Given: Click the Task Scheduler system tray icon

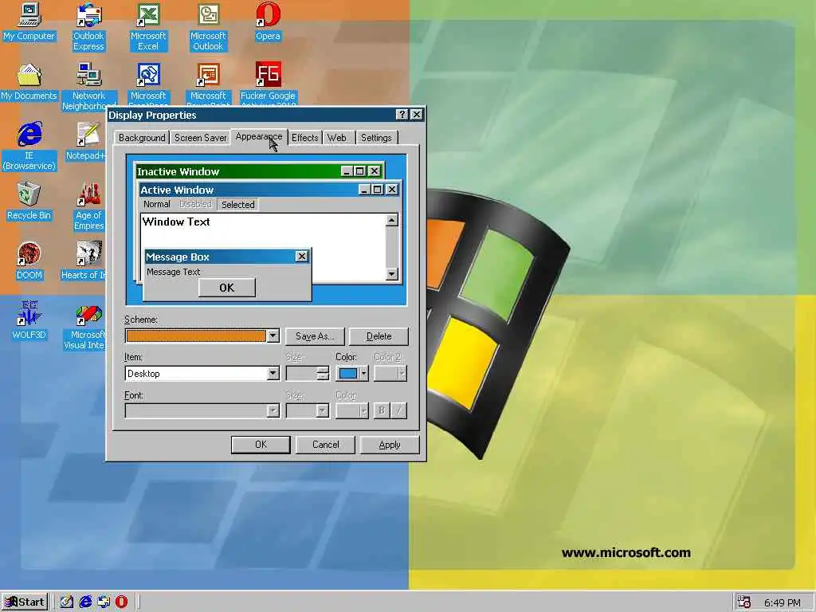Looking at the screenshot, I should click(744, 602).
